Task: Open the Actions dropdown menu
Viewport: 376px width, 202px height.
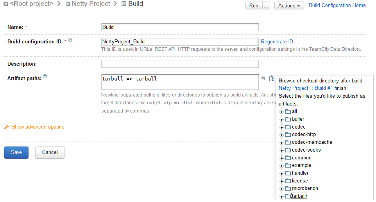Action: coord(289,5)
